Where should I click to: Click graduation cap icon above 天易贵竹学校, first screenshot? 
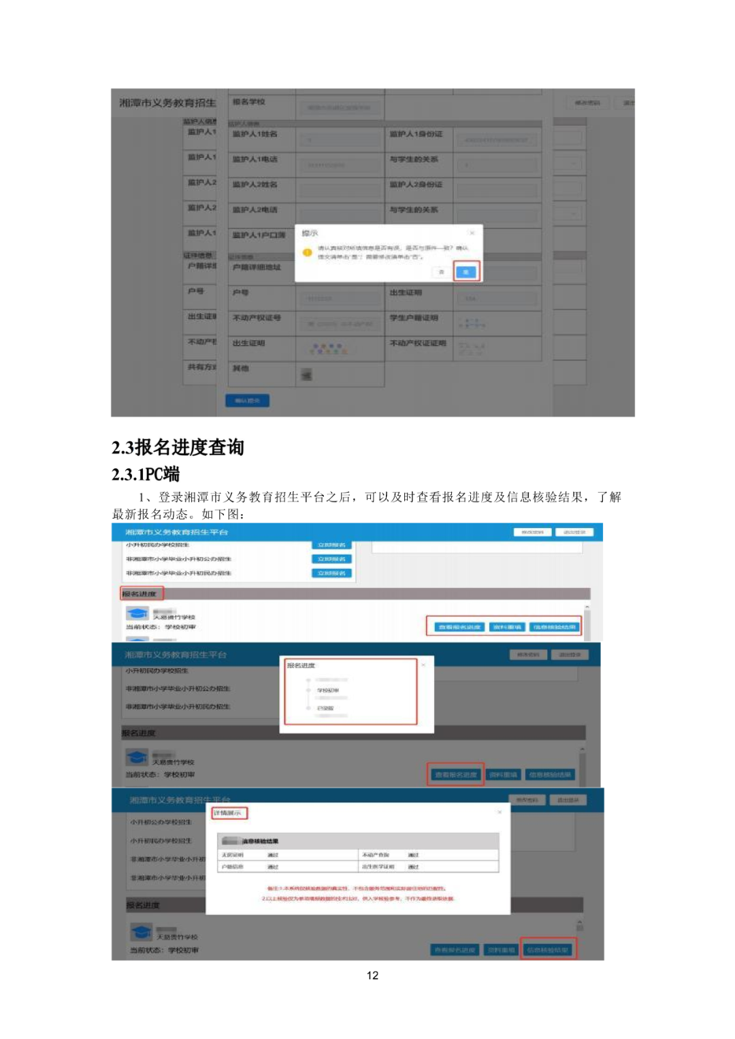click(x=137, y=613)
